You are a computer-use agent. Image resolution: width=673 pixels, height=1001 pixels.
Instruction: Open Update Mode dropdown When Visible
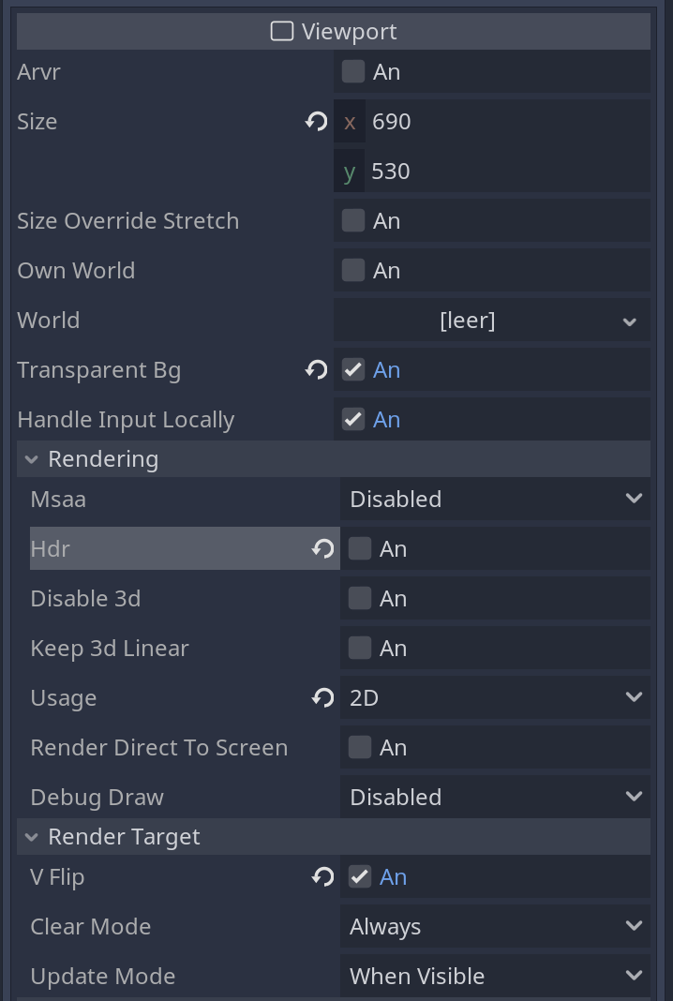coord(495,976)
